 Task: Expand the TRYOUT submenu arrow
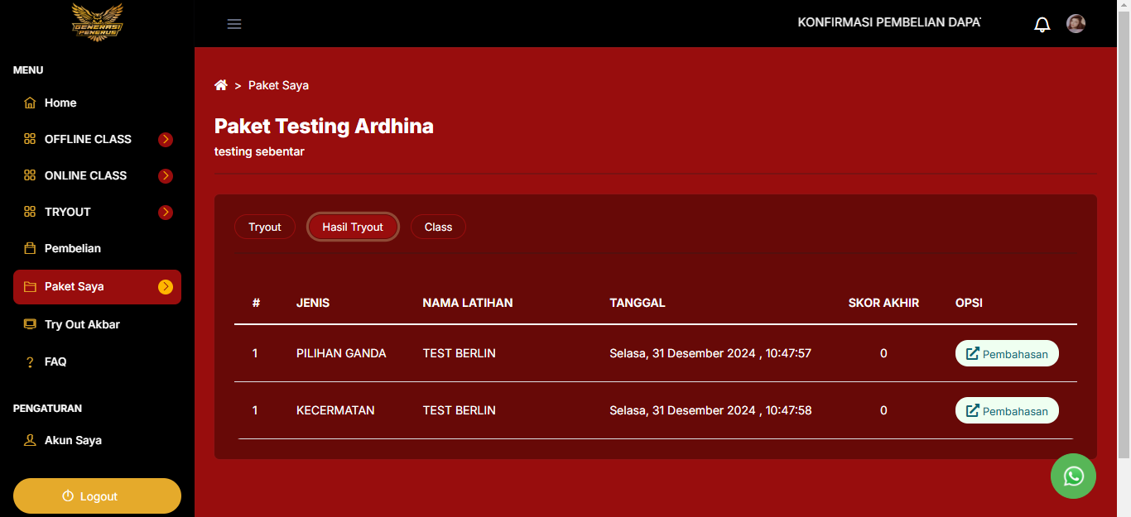point(166,212)
